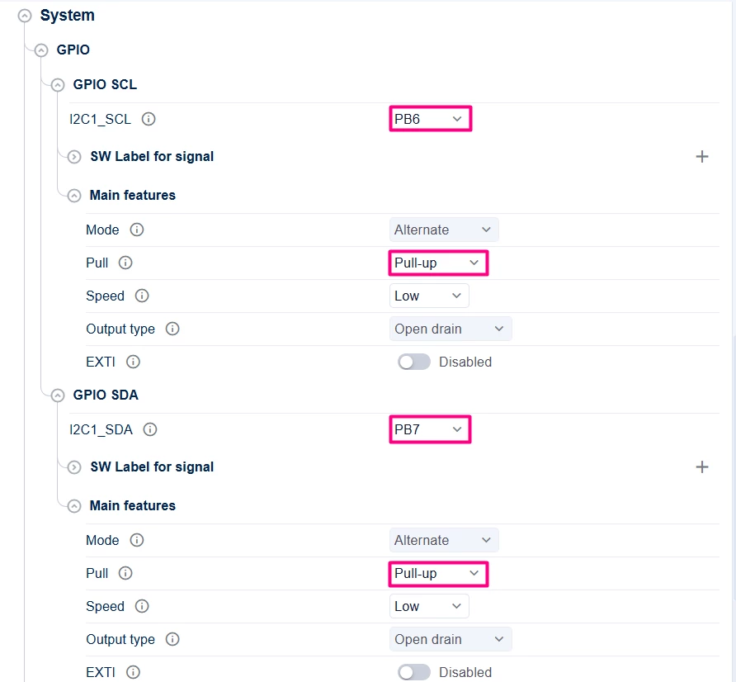Open GPIO SCL Pull-up dropdown
This screenshot has width=736, height=682.
pyautogui.click(x=438, y=263)
